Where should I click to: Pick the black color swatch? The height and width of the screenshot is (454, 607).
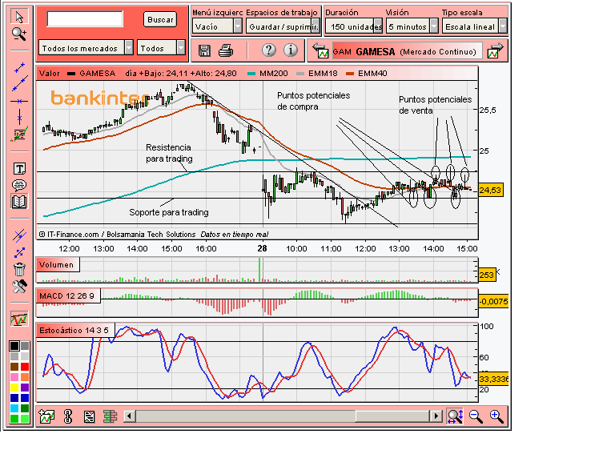[x=14, y=346]
